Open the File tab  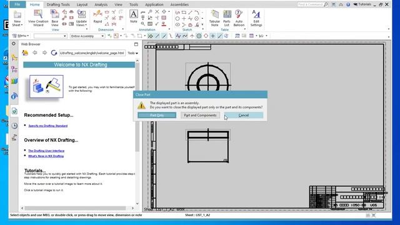tap(17, 4)
